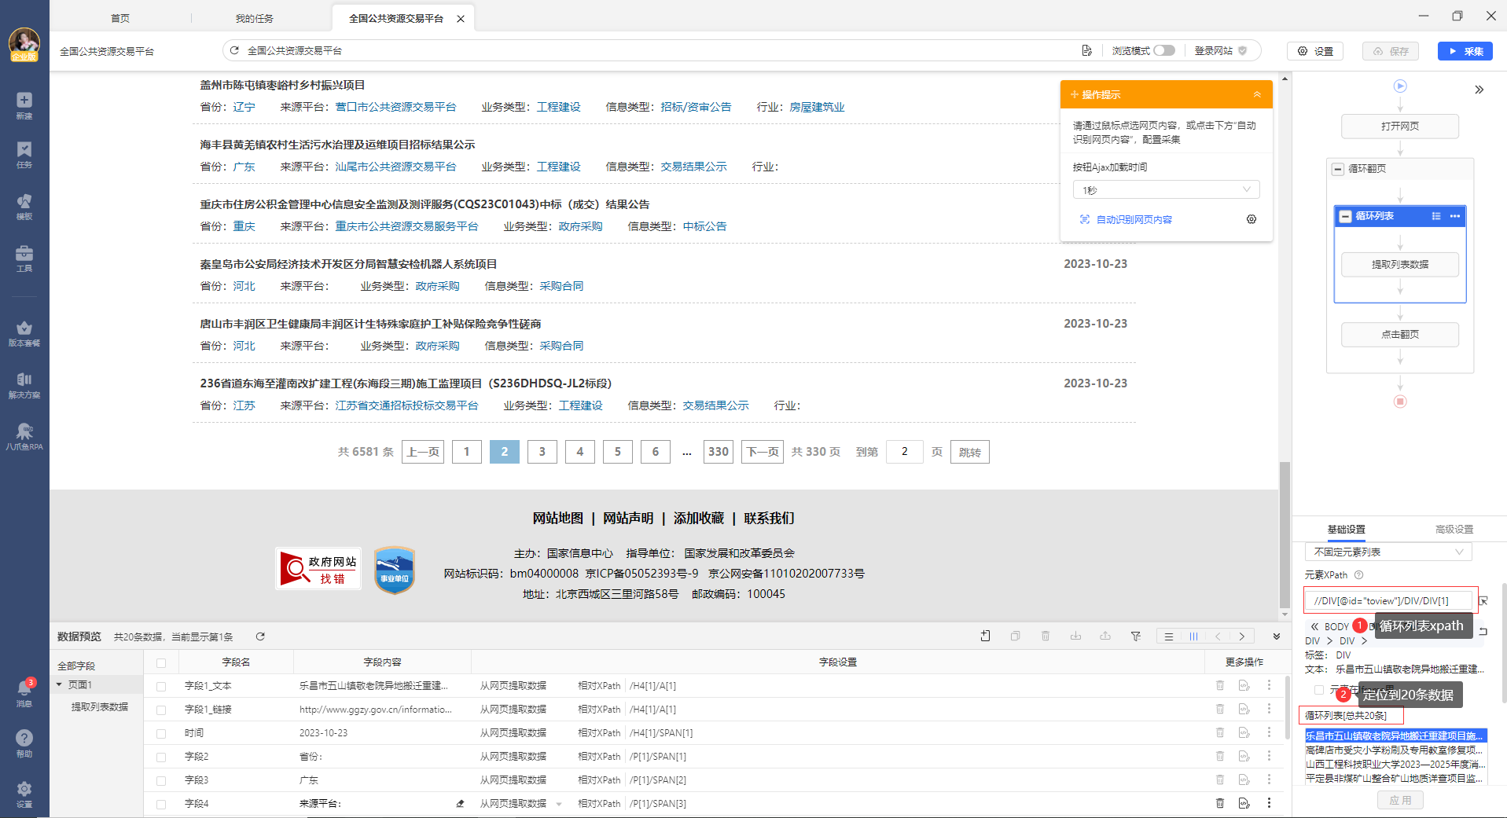The width and height of the screenshot is (1507, 818).
Task: Collapse the workflow panel with double arrow
Action: (x=1479, y=90)
